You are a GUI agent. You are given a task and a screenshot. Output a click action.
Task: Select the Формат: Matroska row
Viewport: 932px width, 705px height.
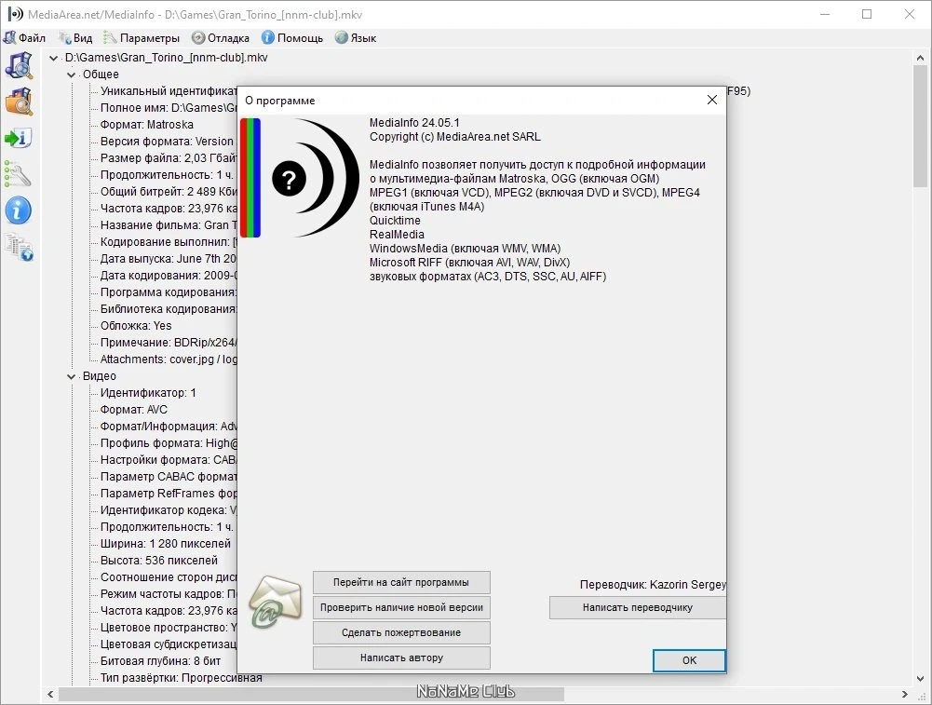pyautogui.click(x=147, y=125)
